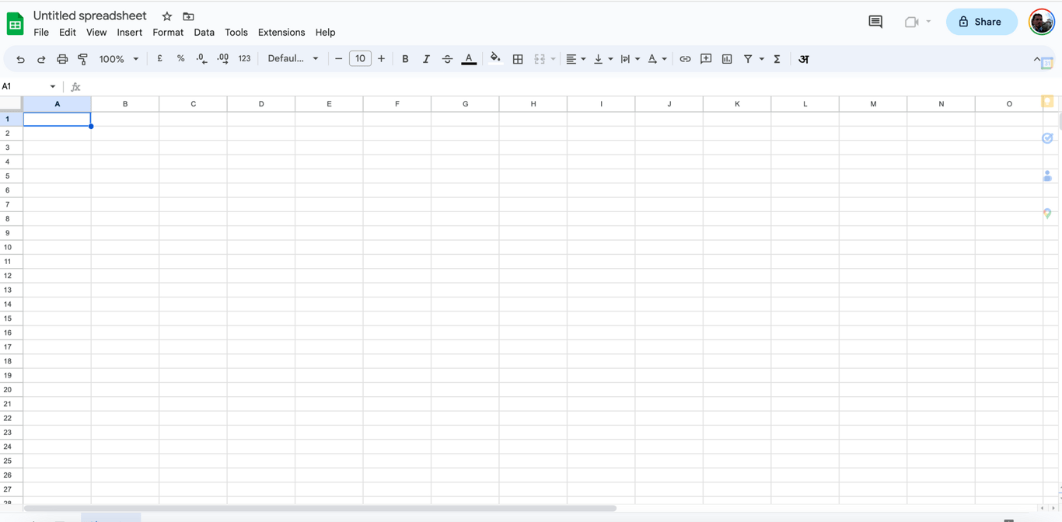Click the Merge cells icon
Image resolution: width=1062 pixels, height=522 pixels.
540,59
